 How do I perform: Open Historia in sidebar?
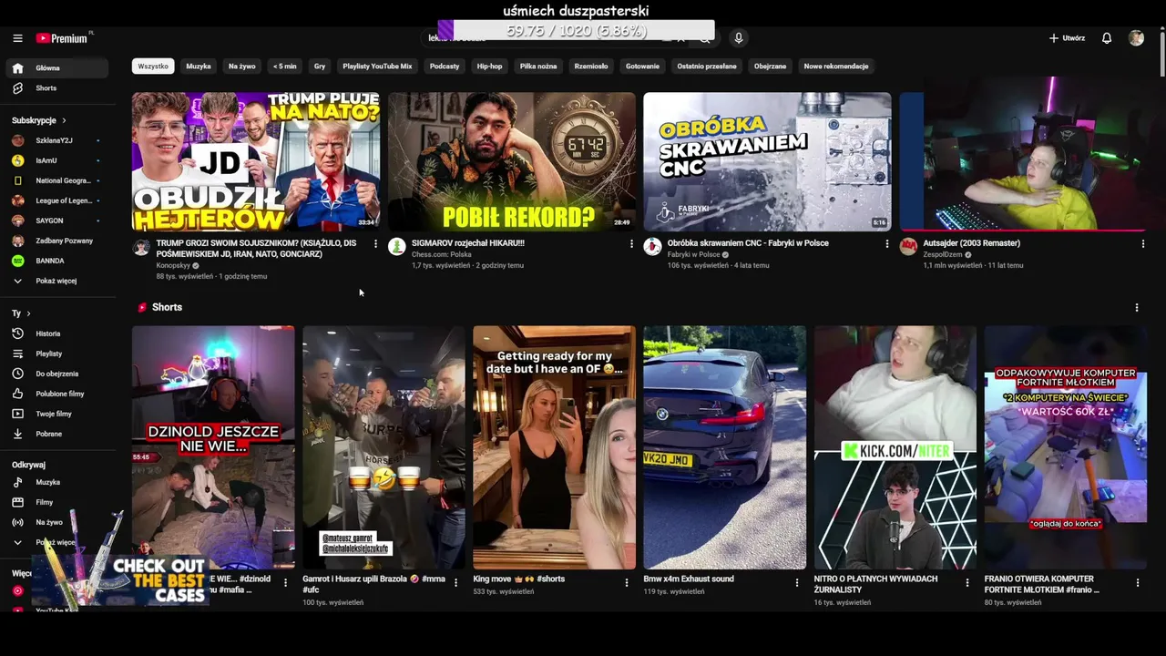pos(56,333)
